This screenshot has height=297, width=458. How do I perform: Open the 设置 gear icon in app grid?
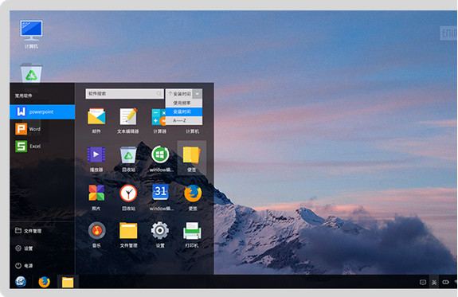[160, 230]
